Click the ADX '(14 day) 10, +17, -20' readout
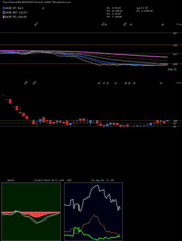The height and width of the screenshot is (241, 182). 102,180
